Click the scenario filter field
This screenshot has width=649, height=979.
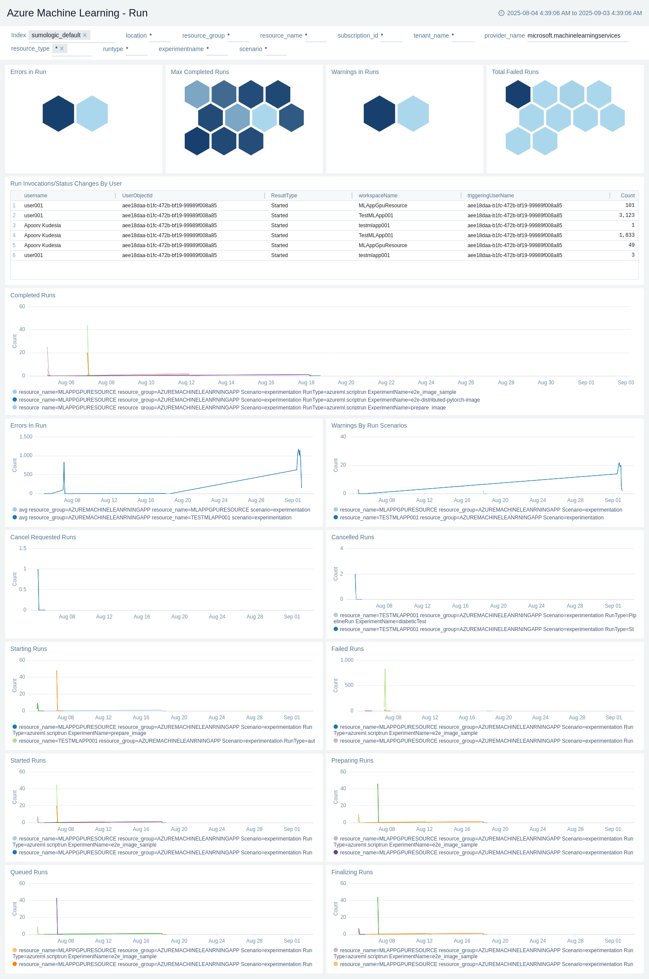pyautogui.click(x=275, y=49)
